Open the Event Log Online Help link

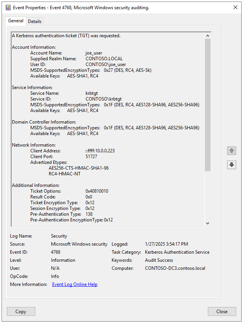click(75, 284)
